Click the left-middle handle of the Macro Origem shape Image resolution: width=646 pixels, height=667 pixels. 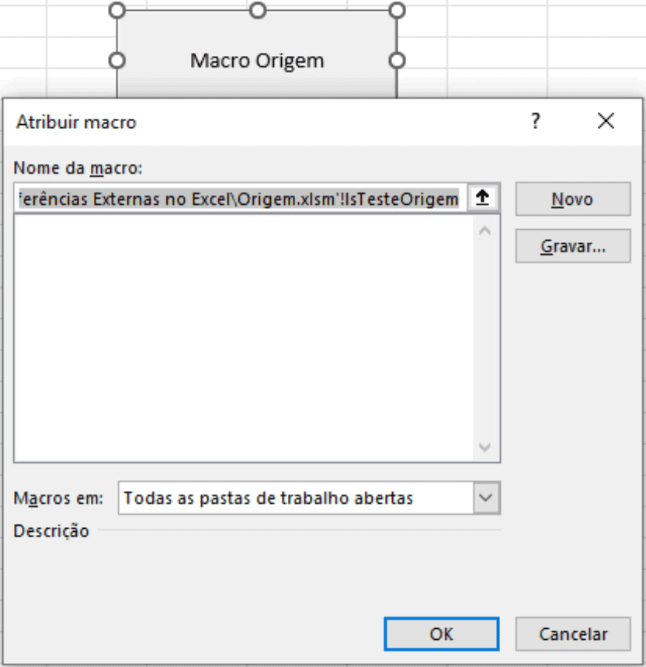(116, 60)
